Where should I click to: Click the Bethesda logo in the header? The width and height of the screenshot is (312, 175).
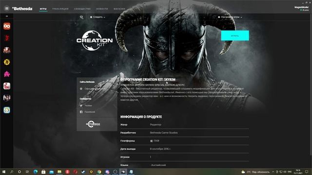[22, 9]
